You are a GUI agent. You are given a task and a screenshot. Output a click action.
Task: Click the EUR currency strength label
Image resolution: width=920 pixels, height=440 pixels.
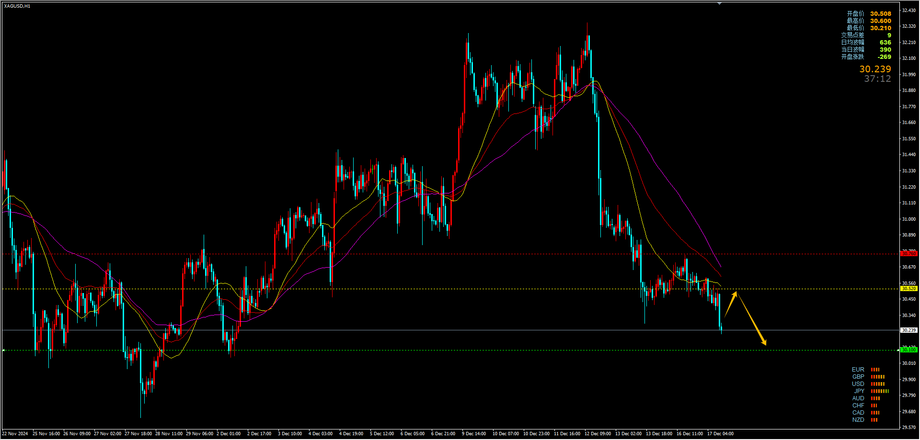coord(858,370)
